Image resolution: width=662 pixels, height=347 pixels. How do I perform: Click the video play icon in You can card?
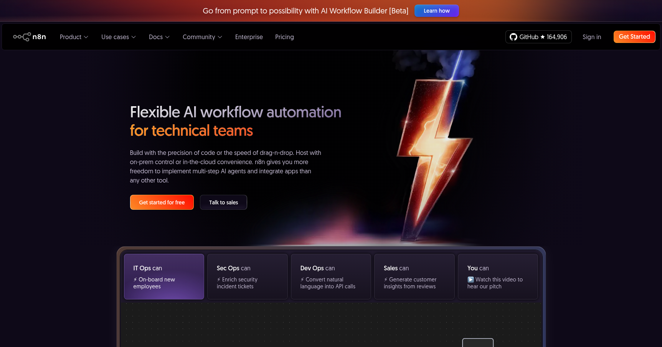pyautogui.click(x=470, y=280)
